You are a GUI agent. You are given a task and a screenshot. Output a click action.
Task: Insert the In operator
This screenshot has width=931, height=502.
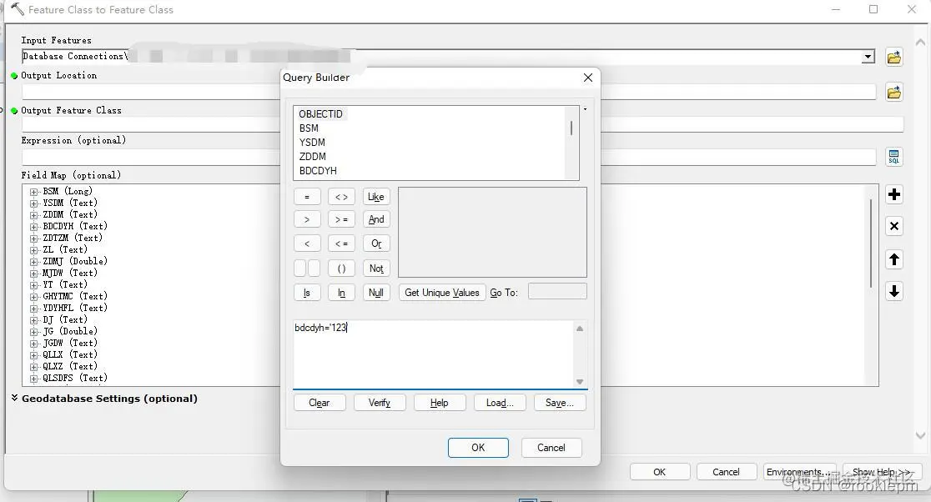pos(341,293)
